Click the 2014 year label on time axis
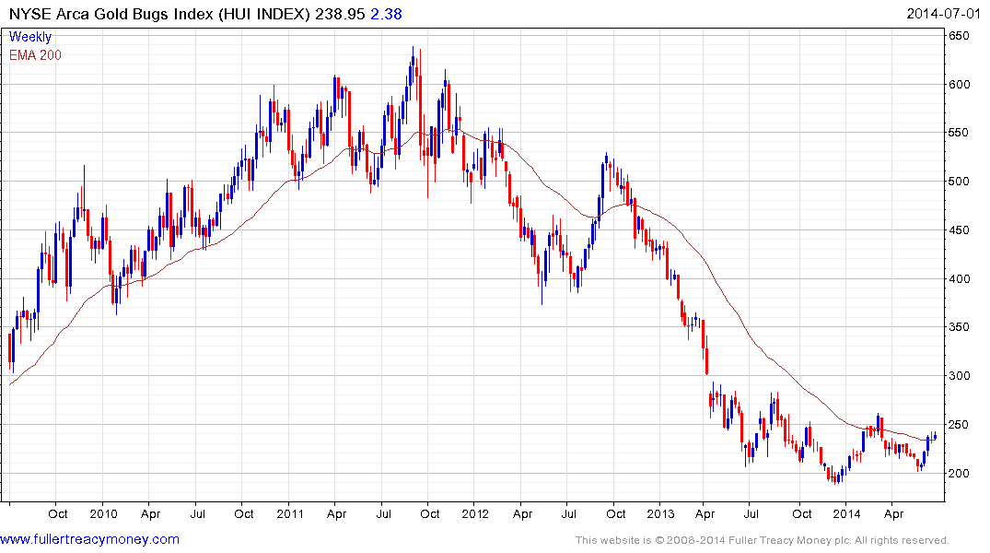 pyautogui.click(x=846, y=513)
